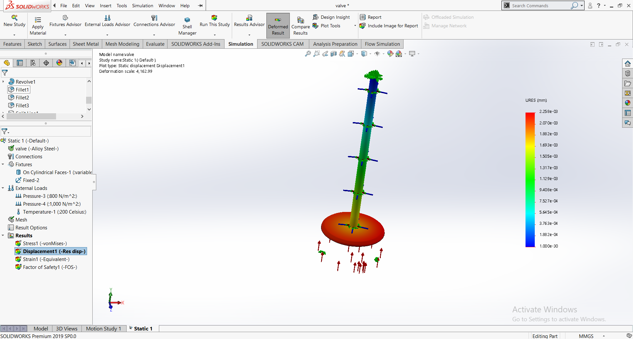Click Result Options item
This screenshot has width=633, height=339.
[28, 227]
